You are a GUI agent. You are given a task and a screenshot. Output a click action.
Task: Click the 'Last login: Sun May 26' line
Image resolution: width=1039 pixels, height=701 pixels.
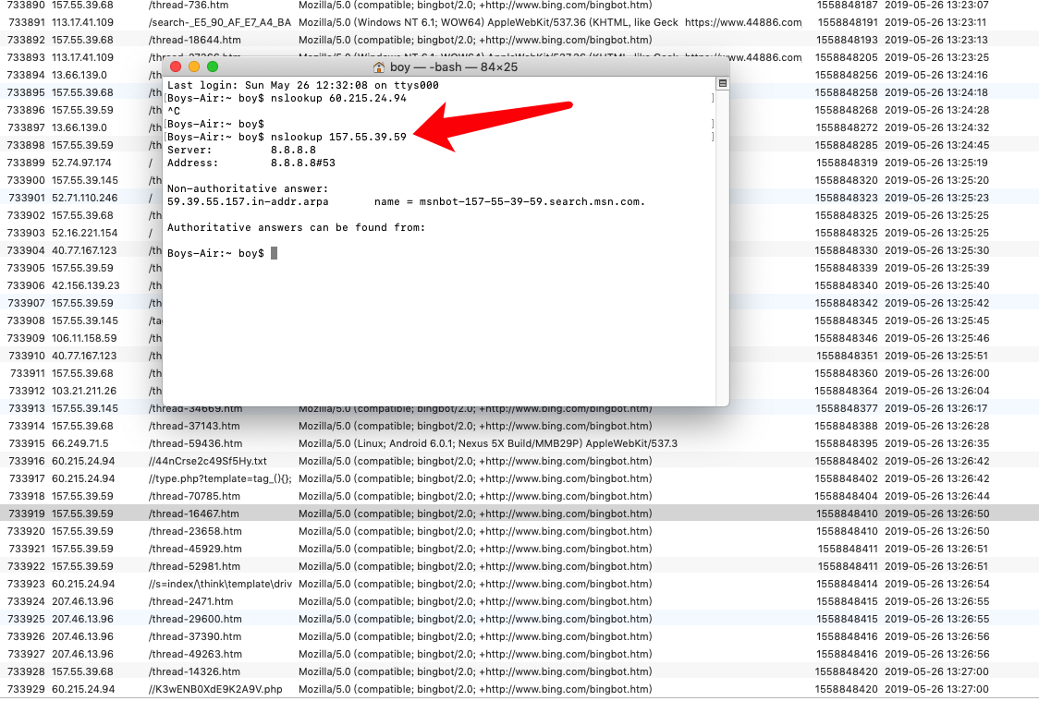coord(303,85)
